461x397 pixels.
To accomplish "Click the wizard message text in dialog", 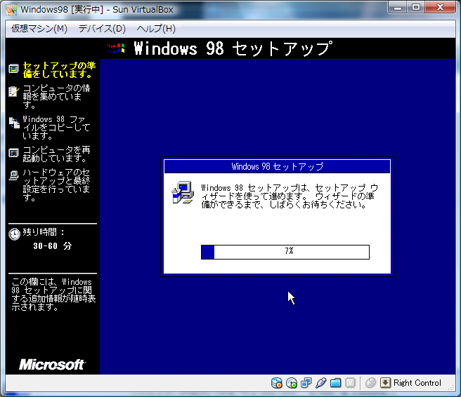I will 290,196.
